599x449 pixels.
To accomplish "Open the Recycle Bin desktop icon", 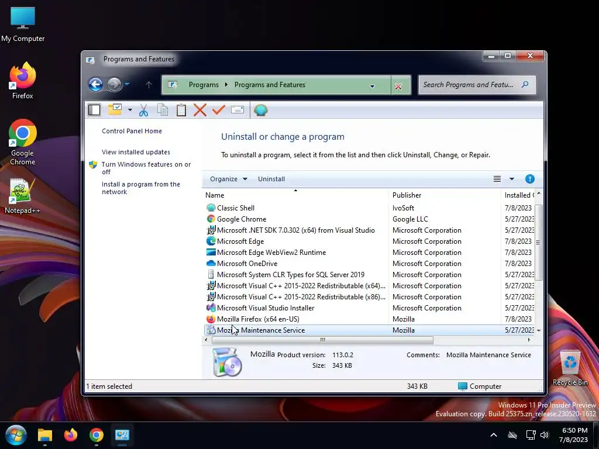I will point(570,367).
